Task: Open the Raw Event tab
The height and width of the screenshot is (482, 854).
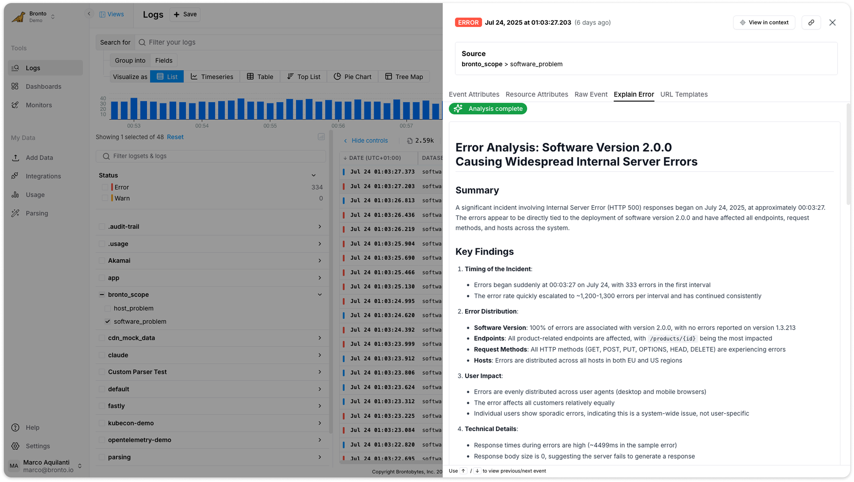Action: point(591,94)
